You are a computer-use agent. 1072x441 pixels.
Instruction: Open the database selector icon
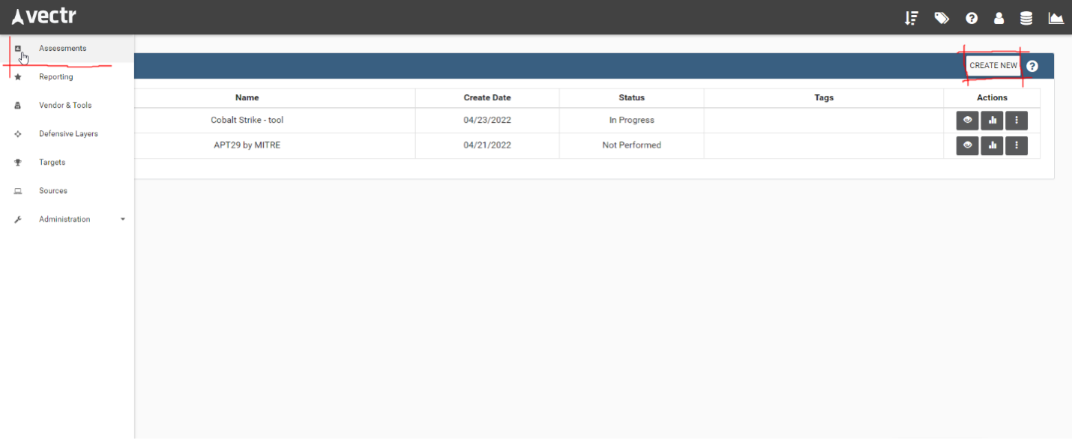[1026, 18]
